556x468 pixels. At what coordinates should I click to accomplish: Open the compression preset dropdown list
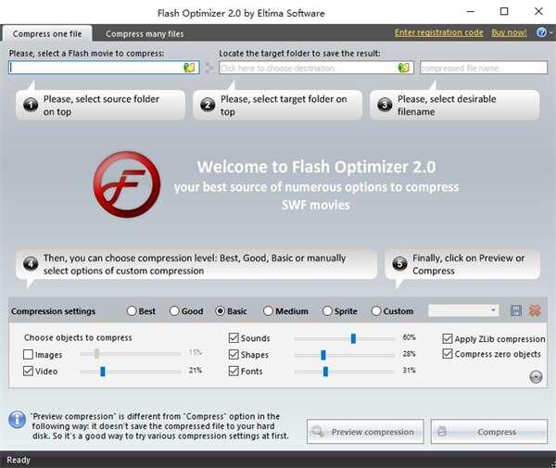pyautogui.click(x=492, y=310)
